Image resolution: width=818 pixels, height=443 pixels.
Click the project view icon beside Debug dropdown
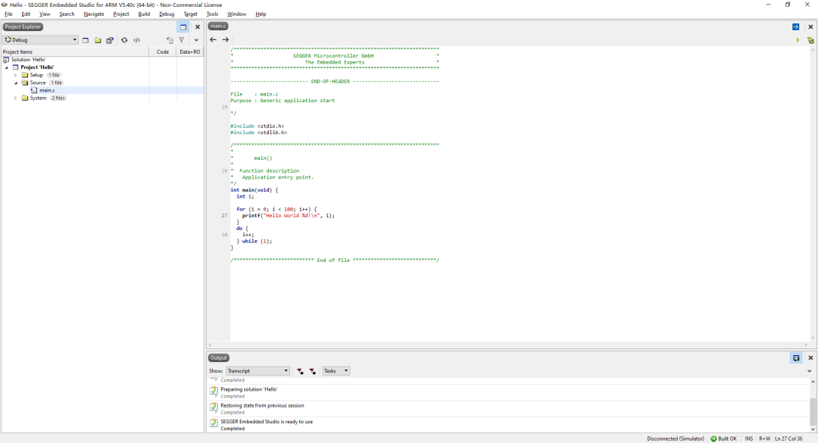(86, 40)
